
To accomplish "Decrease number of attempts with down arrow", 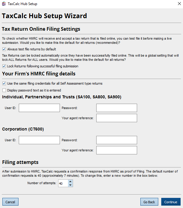I will pos(70,185).
